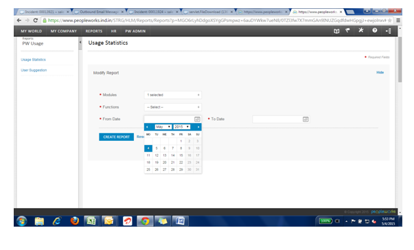Open the May month dropdown in calendar
Viewport: 414px width, 250px height.
pos(163,126)
